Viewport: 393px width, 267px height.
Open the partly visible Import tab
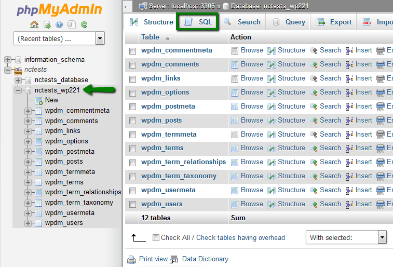[x=376, y=22]
